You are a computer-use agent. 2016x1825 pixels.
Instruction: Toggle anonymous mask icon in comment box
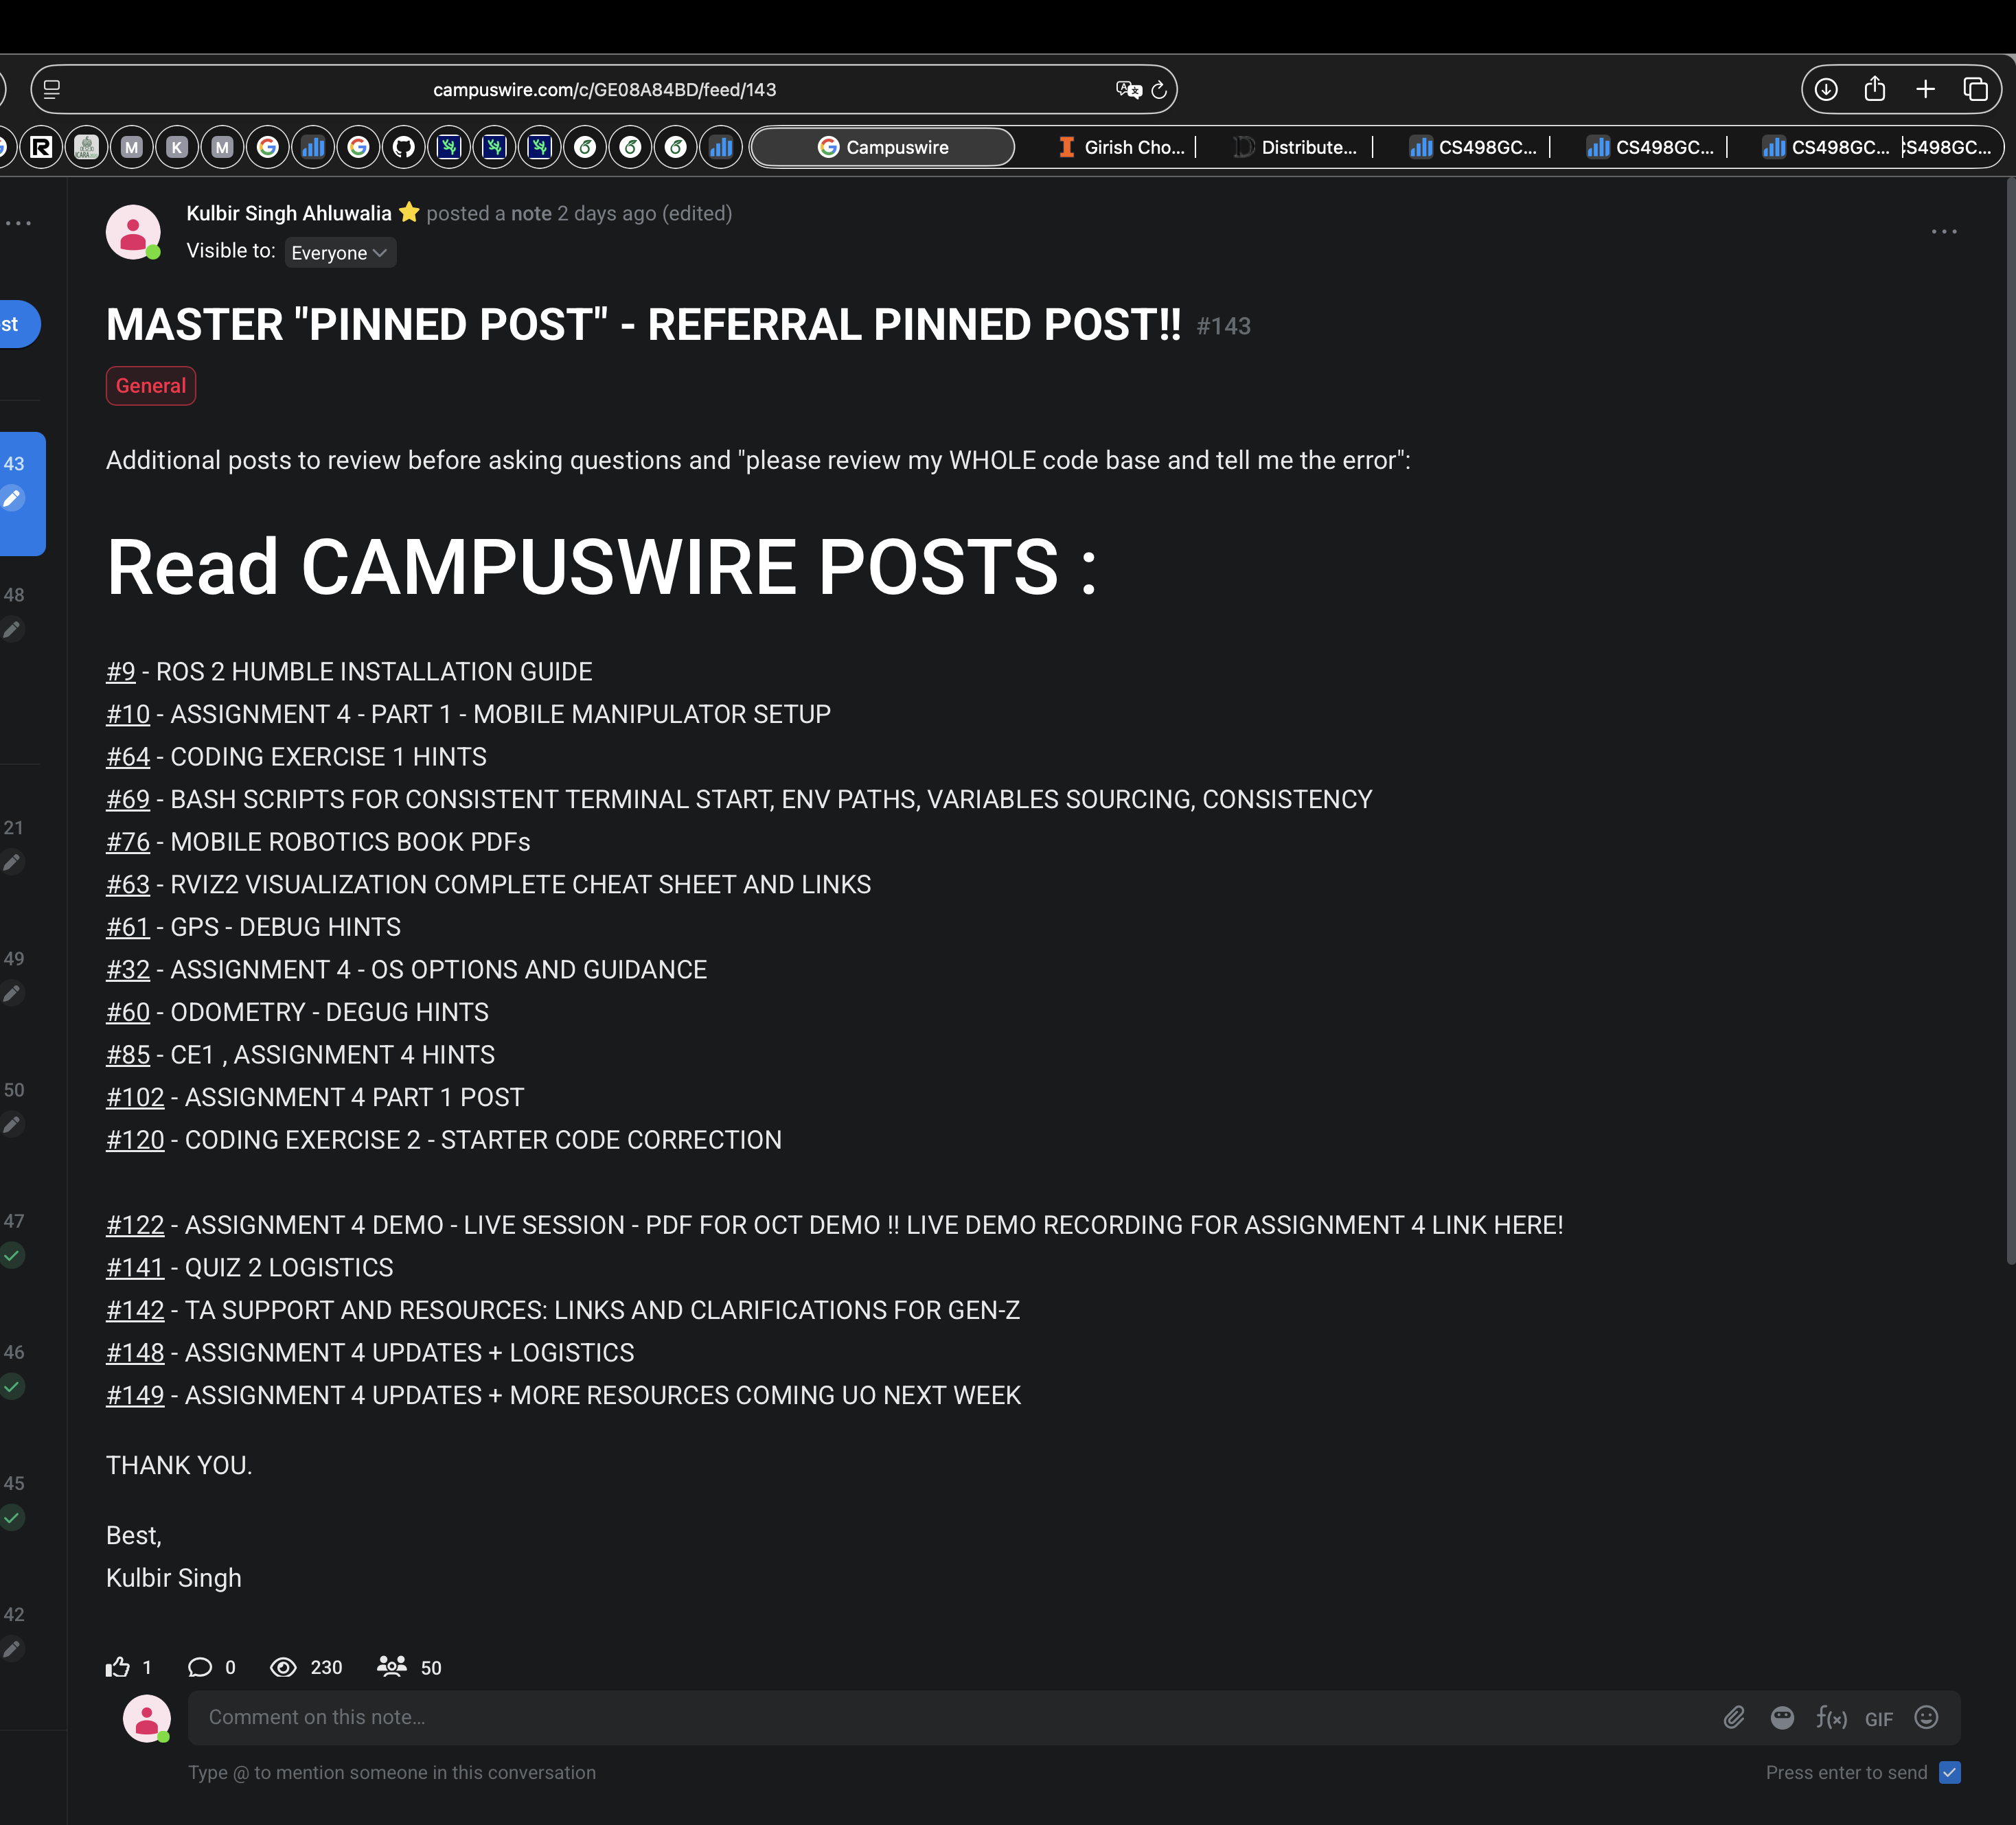[1782, 1718]
